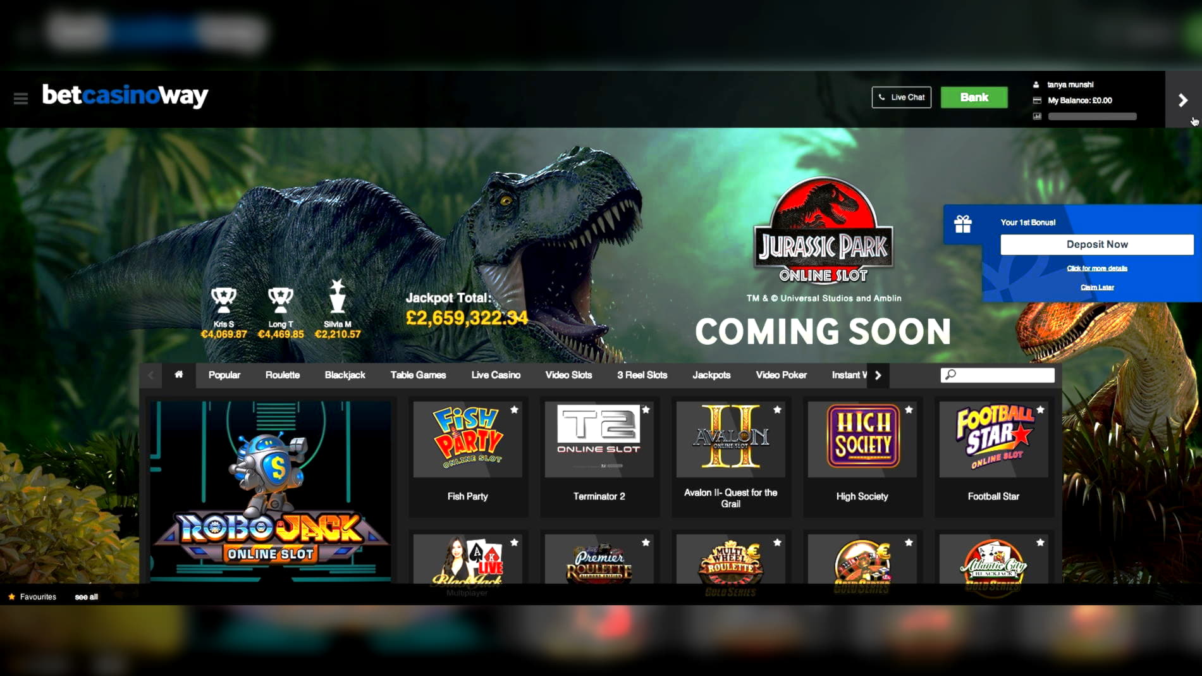
Task: Show the Video Slots category
Action: coord(568,375)
